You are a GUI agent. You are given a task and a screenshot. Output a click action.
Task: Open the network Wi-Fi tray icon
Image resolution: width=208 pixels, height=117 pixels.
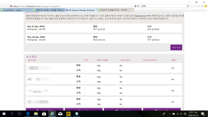pyautogui.click(x=178, y=114)
